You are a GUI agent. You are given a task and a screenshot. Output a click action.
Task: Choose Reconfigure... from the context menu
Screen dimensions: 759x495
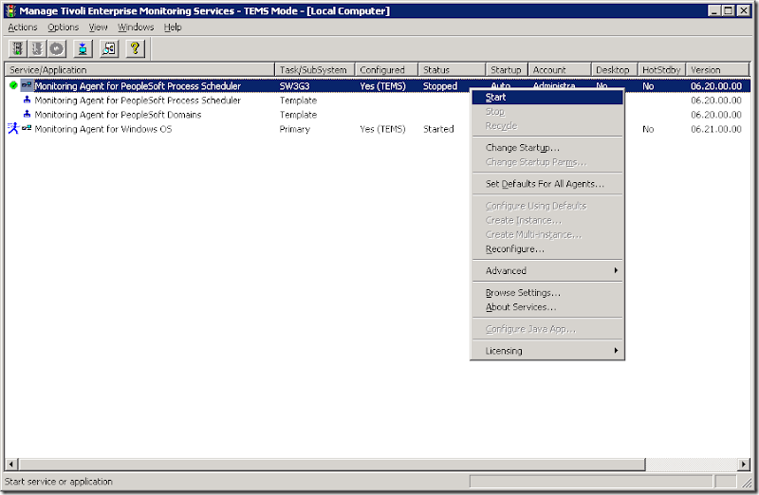tap(547, 249)
